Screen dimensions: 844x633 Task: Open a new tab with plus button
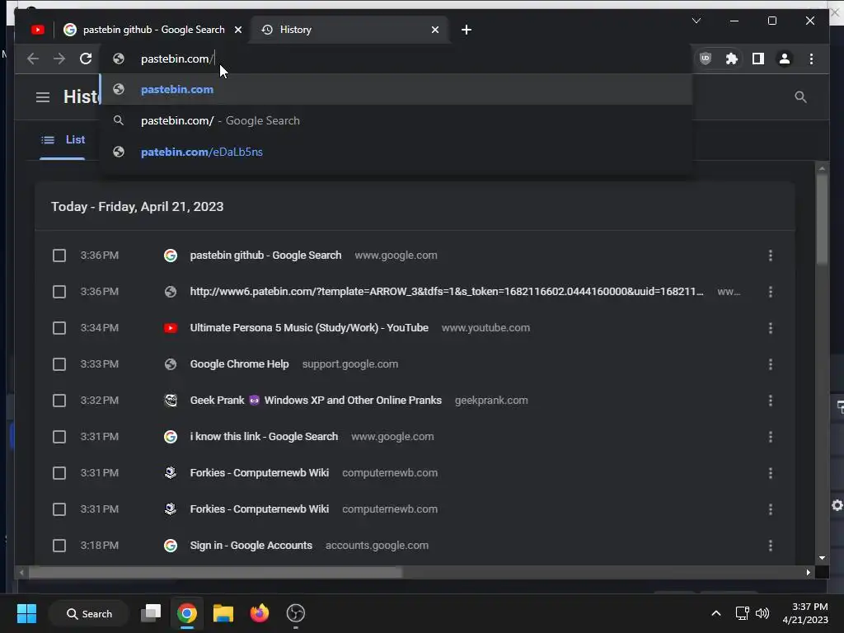point(467,30)
